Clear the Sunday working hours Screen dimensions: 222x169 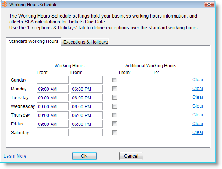[x=197, y=80]
